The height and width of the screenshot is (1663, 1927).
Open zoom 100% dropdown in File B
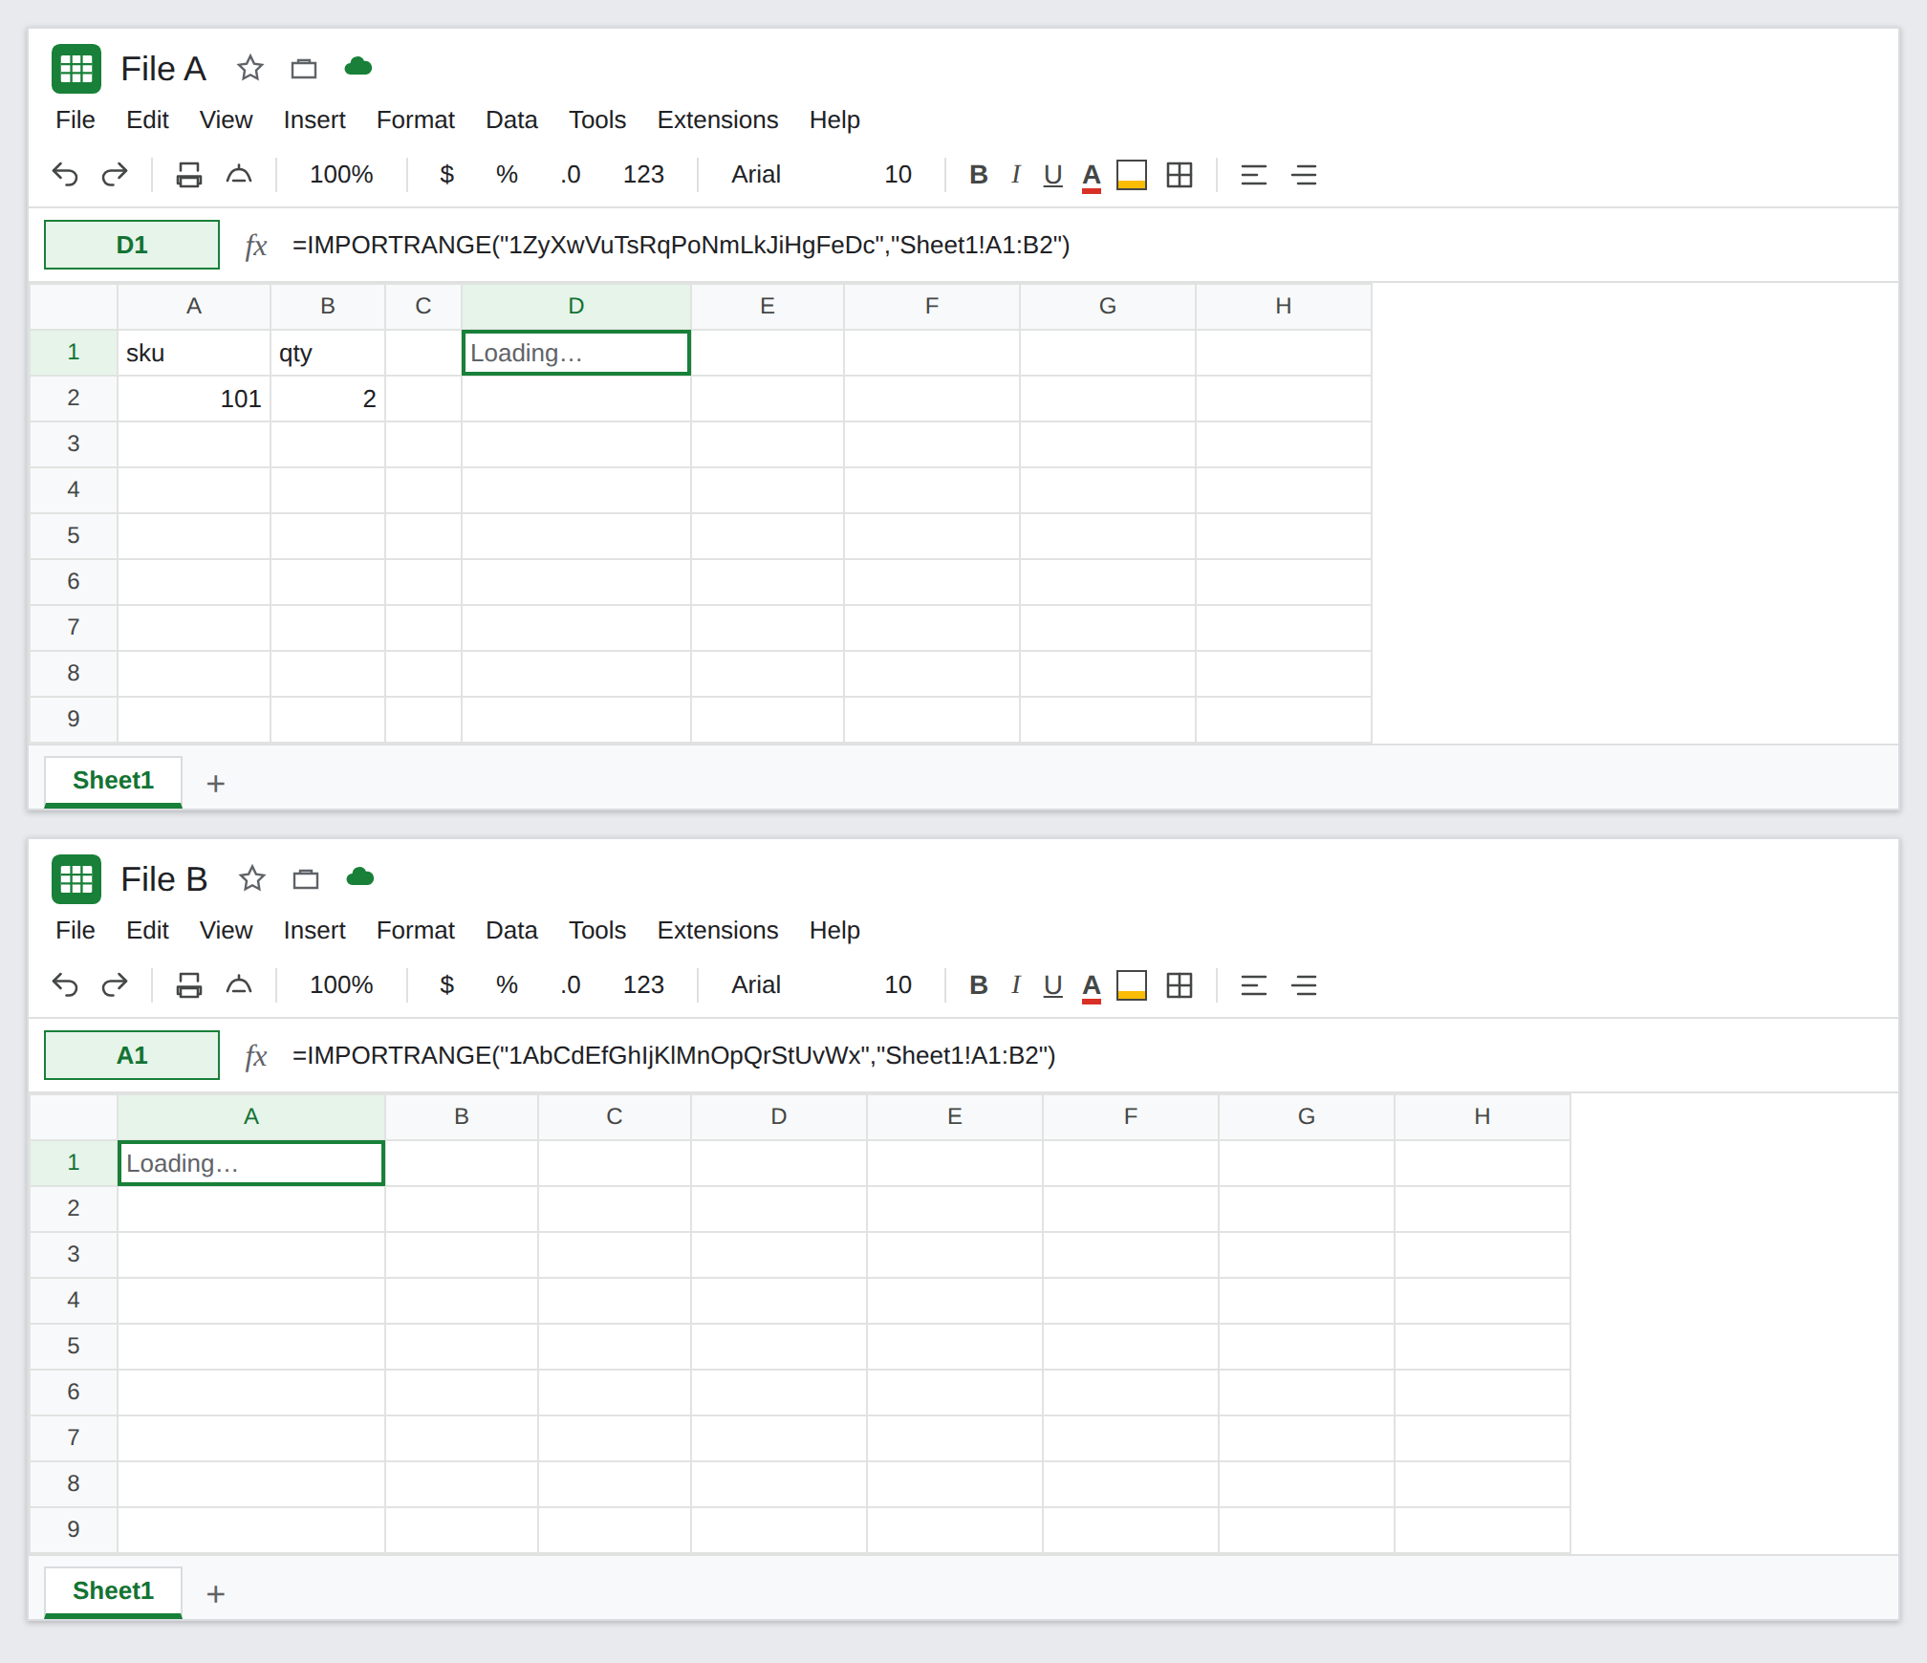tap(341, 985)
